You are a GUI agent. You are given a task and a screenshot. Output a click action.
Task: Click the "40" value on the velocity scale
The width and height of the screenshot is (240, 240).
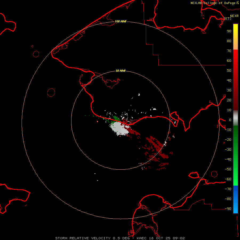[x=229, y=80]
